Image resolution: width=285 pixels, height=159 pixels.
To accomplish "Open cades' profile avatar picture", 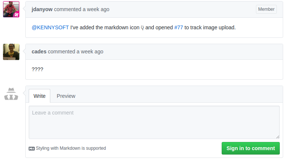I will 11,52.
